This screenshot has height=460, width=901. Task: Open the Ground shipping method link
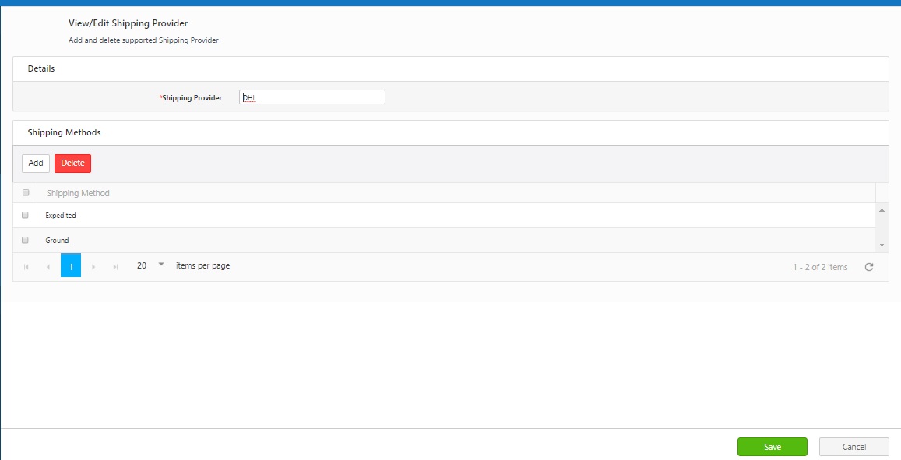[57, 241]
